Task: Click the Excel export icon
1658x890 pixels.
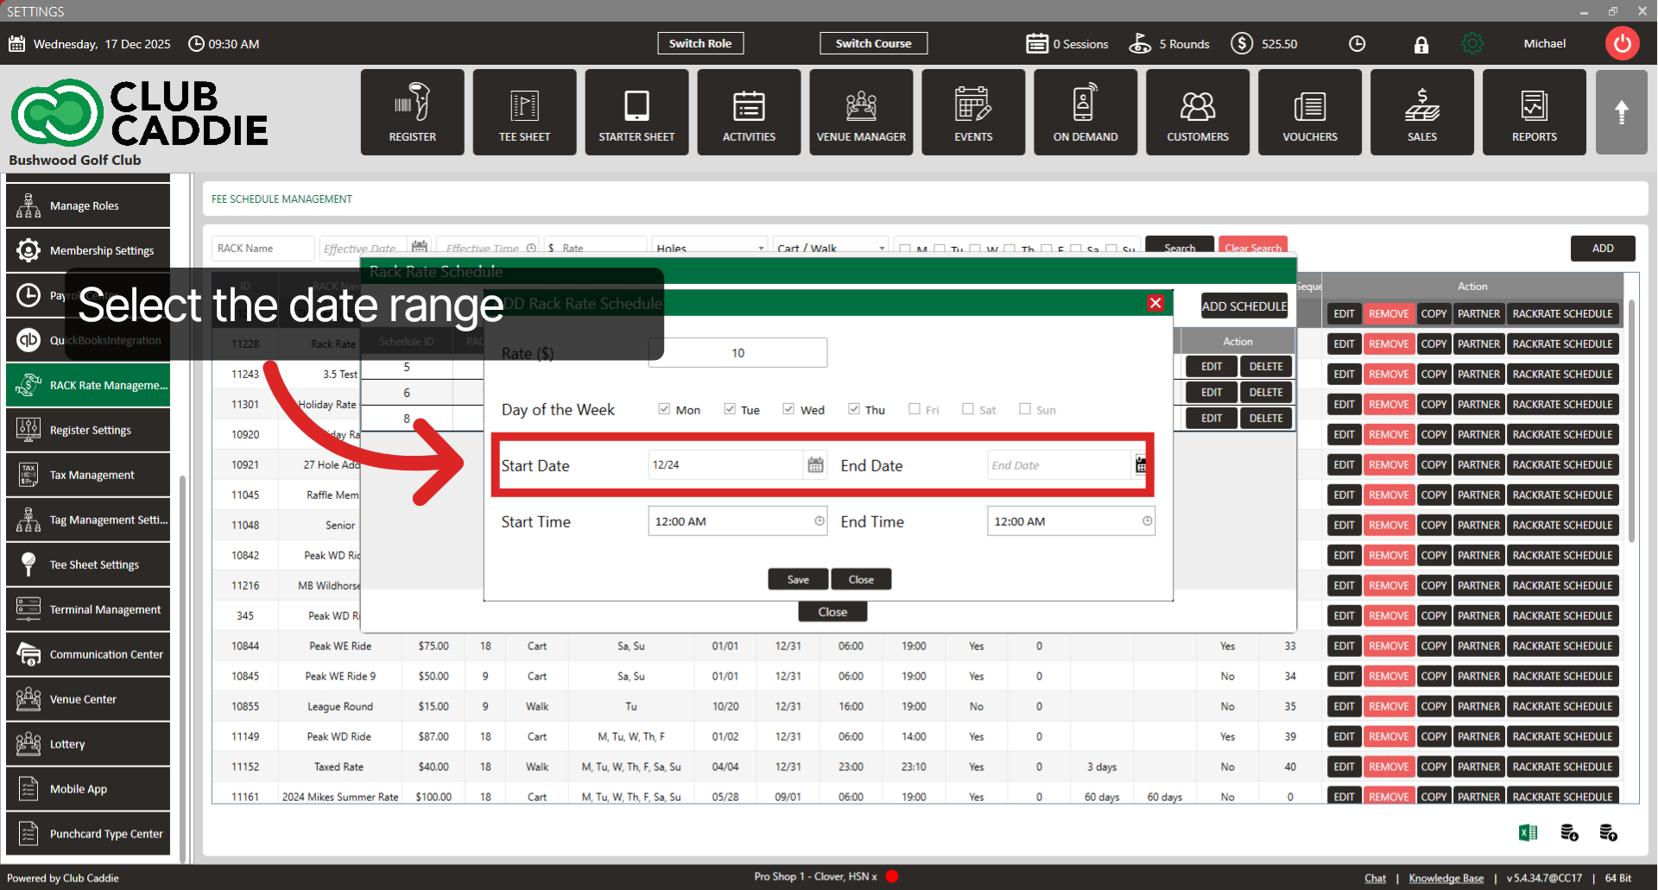Action: 1528,832
